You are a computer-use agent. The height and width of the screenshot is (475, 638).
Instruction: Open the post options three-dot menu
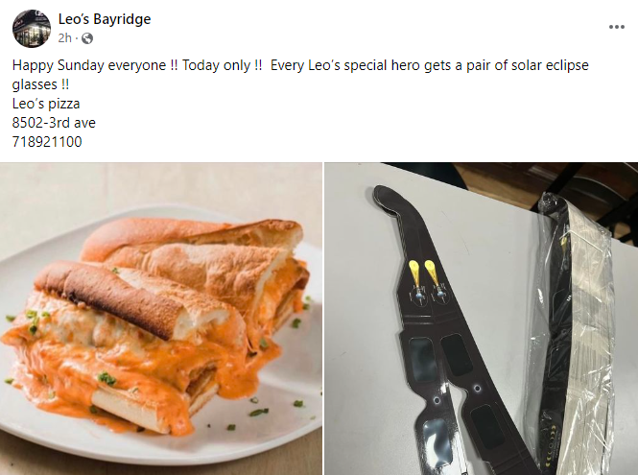pos(617,27)
